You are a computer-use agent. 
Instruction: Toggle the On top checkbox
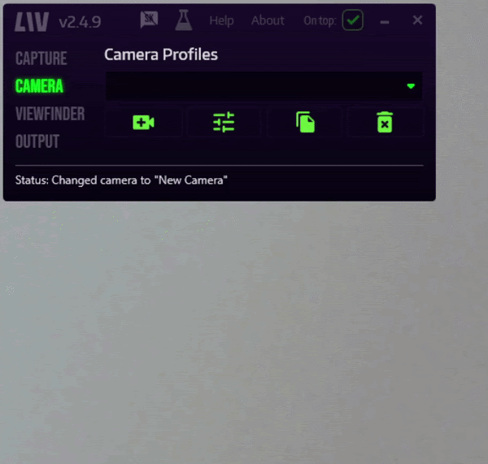pyautogui.click(x=353, y=20)
